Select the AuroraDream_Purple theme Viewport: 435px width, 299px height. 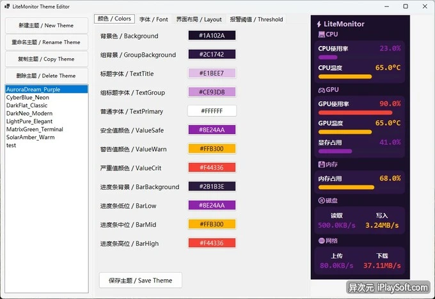pyautogui.click(x=47, y=89)
